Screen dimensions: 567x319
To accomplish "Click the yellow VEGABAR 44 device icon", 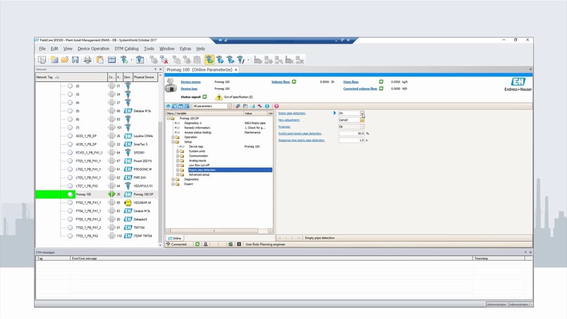I will pos(128,202).
